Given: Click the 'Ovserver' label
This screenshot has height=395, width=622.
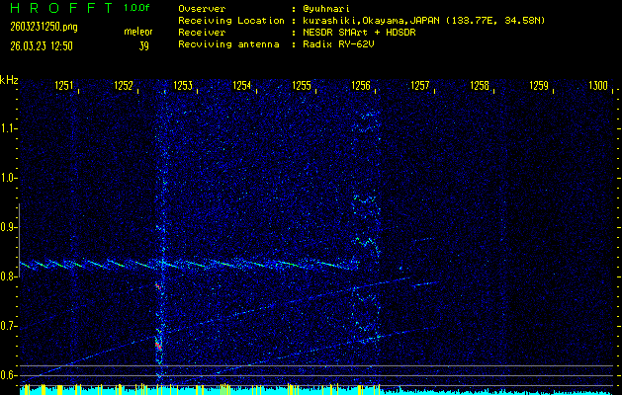Looking at the screenshot, I should (202, 9).
